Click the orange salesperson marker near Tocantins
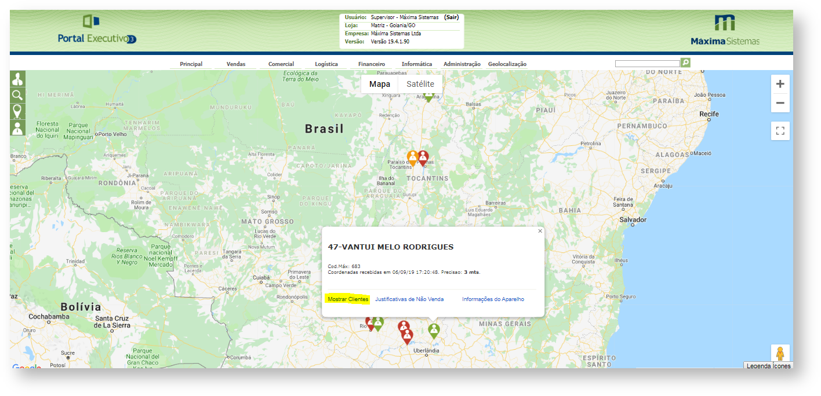 click(412, 159)
